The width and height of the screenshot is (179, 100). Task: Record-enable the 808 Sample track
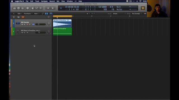click(27, 24)
